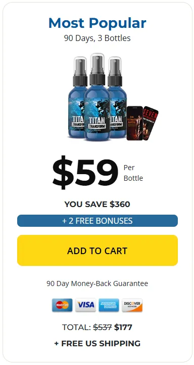Image resolution: width=194 pixels, height=365 pixels.
Task: Click the American Express payment icon
Action: [109, 305]
